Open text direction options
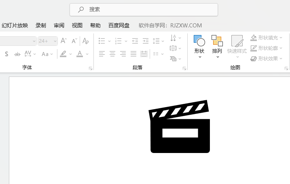Screen dimensions: 290x184 click(x=175, y=38)
